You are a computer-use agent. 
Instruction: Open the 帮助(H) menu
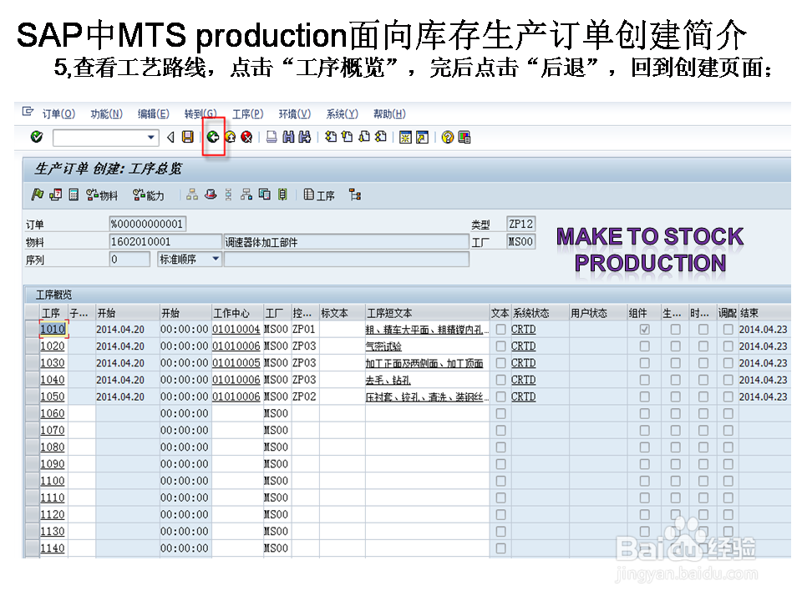(x=390, y=114)
